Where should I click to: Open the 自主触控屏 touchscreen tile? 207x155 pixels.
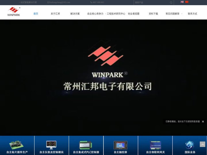(121, 146)
